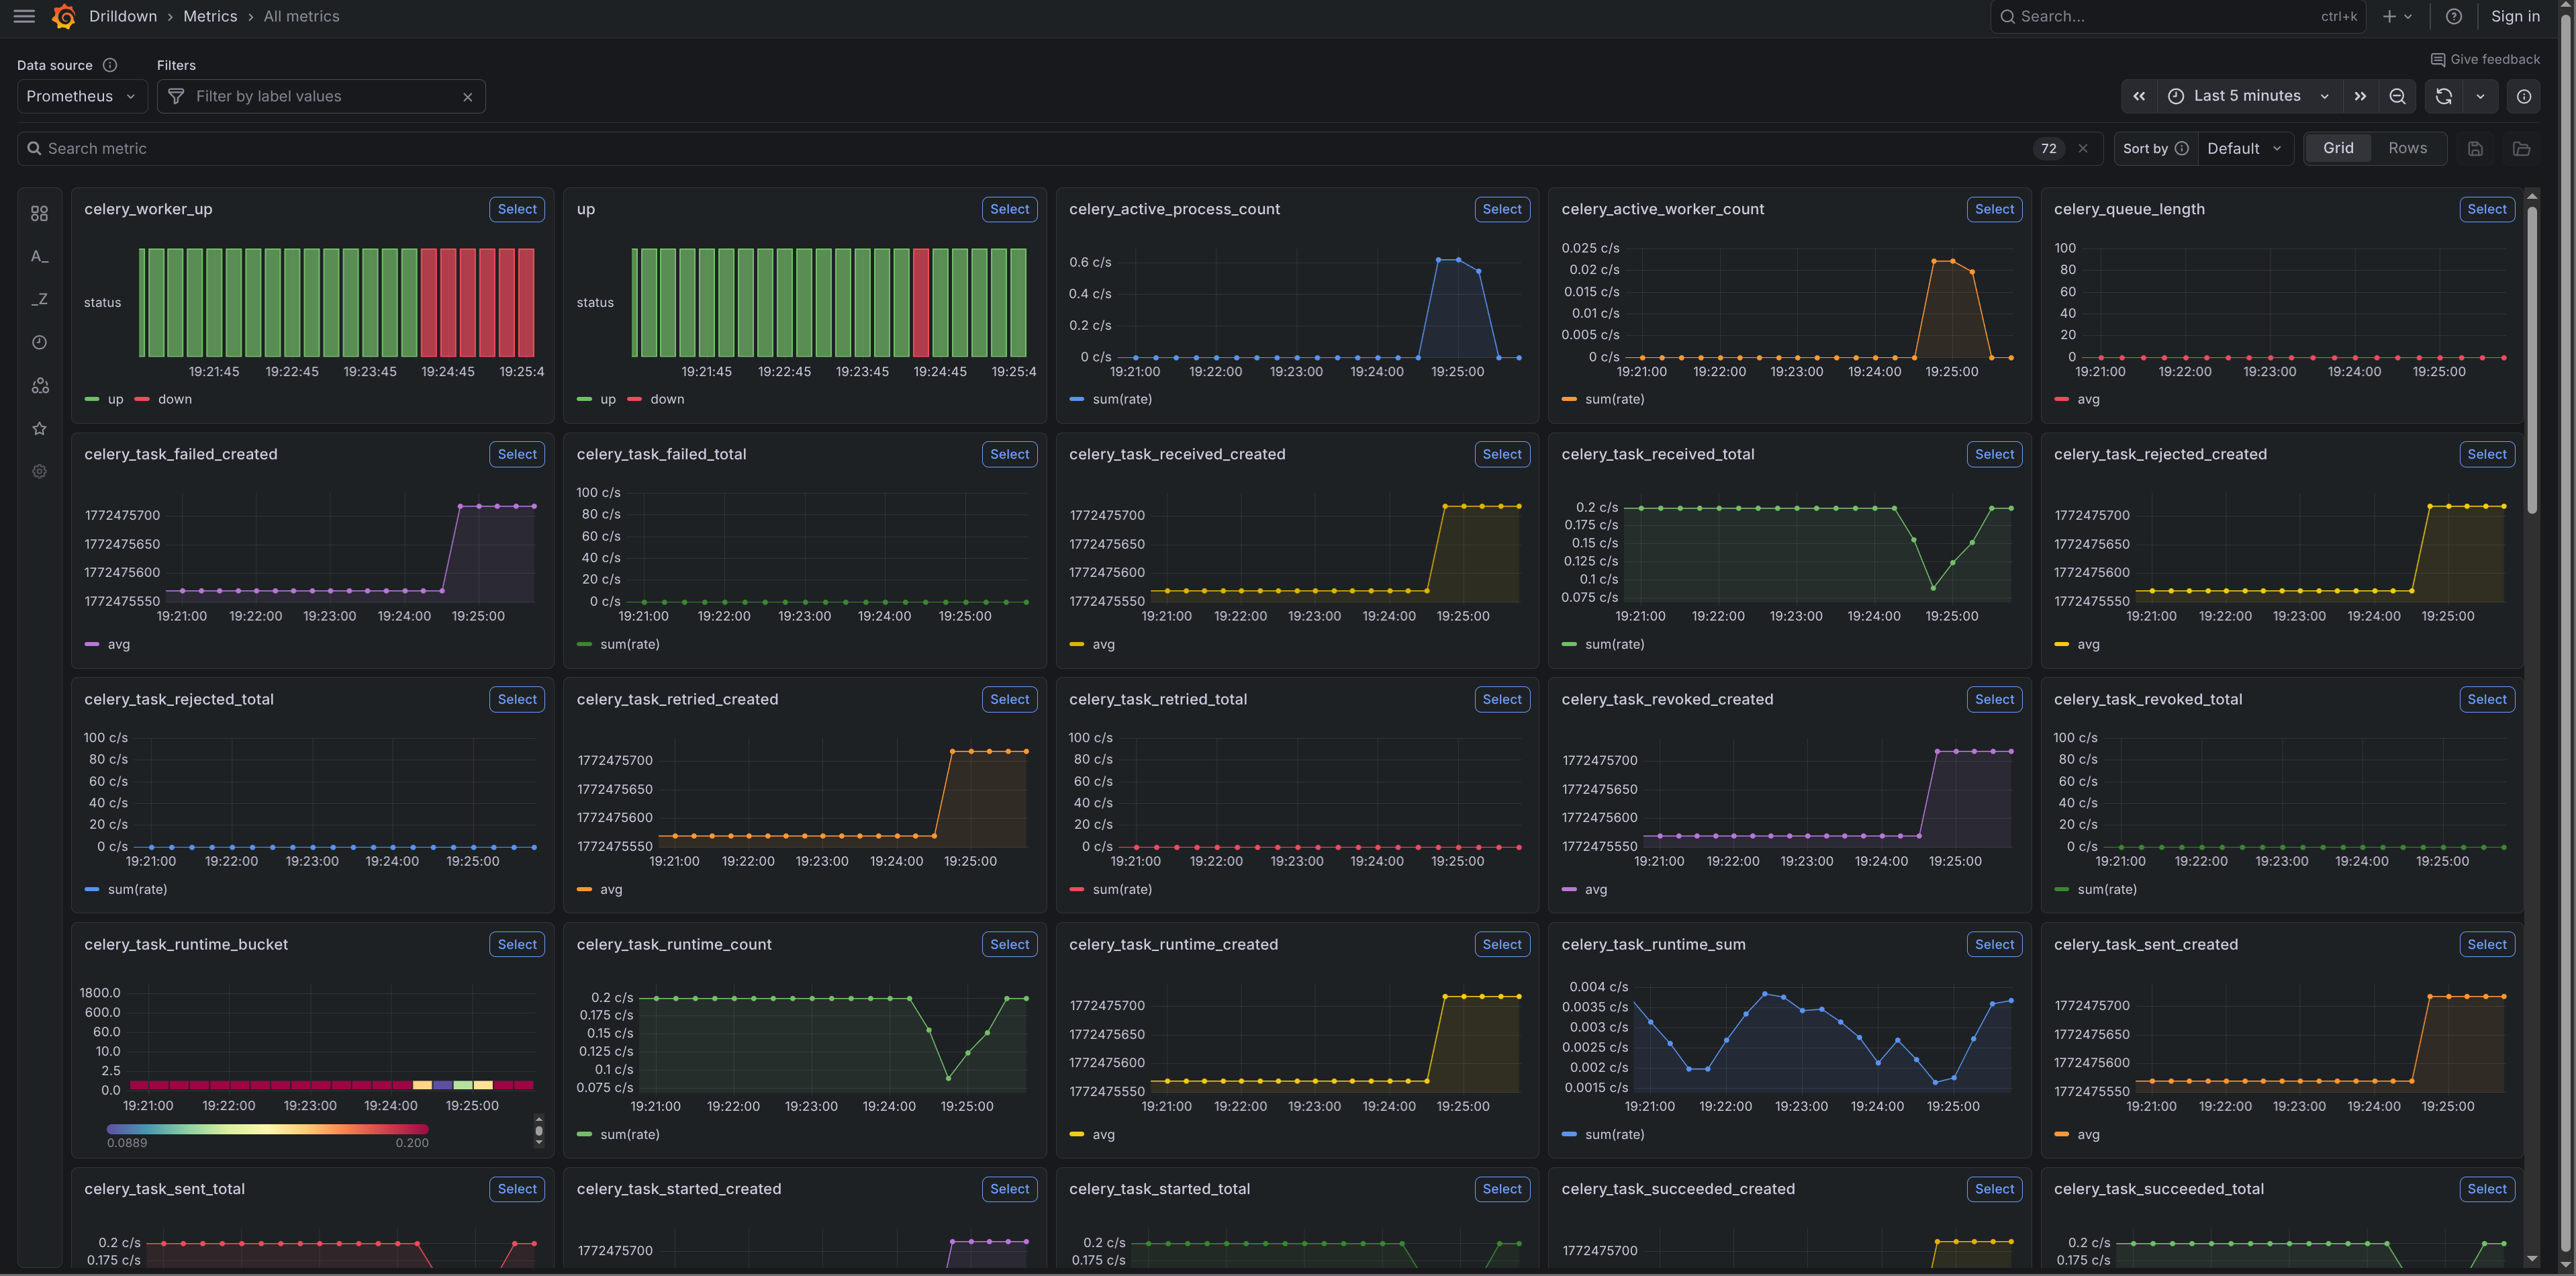The image size is (2576, 1276).
Task: Open the metrics overview grid icon in sidebar
Action: pyautogui.click(x=39, y=213)
